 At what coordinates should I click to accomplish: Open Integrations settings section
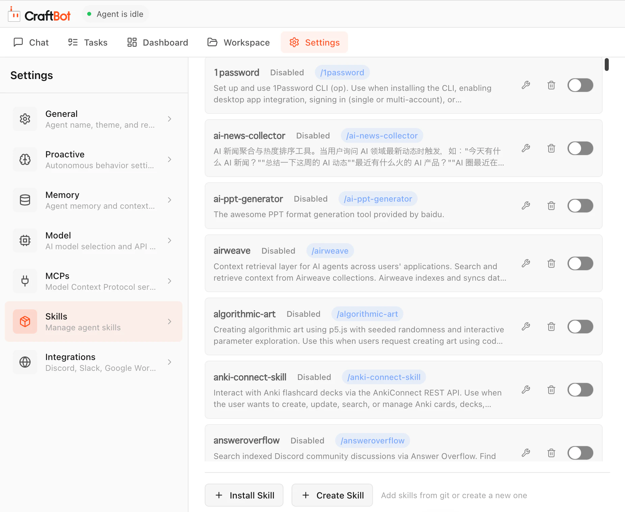pyautogui.click(x=94, y=362)
